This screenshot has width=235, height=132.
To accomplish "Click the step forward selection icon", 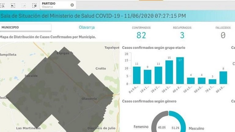I will [24, 6].
